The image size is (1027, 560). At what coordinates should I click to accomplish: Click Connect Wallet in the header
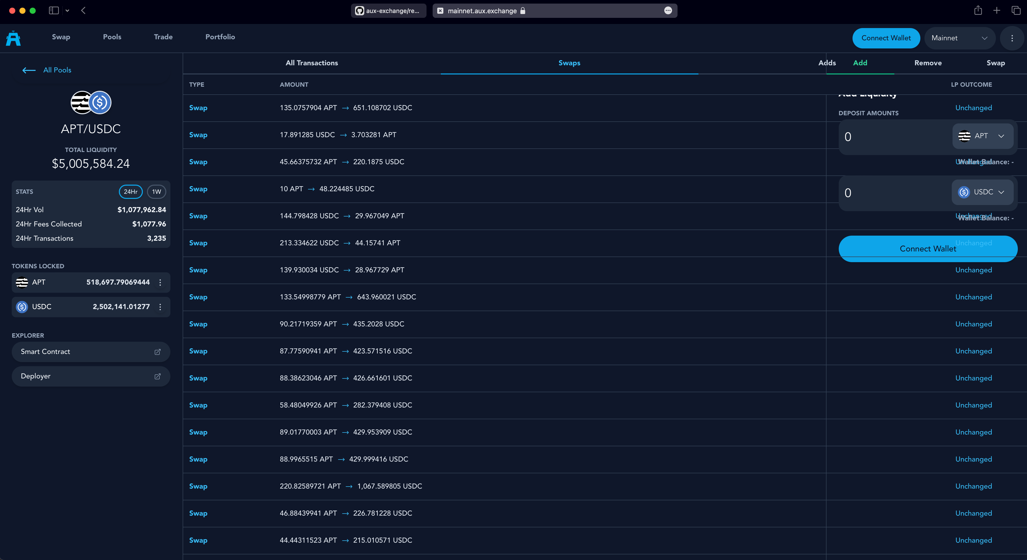886,38
